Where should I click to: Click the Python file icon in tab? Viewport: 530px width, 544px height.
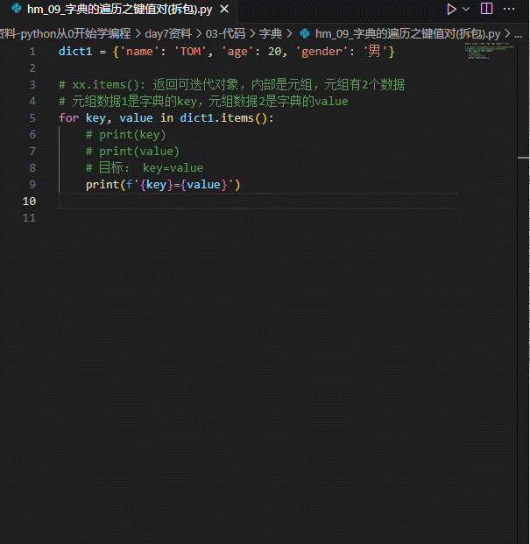(x=17, y=9)
